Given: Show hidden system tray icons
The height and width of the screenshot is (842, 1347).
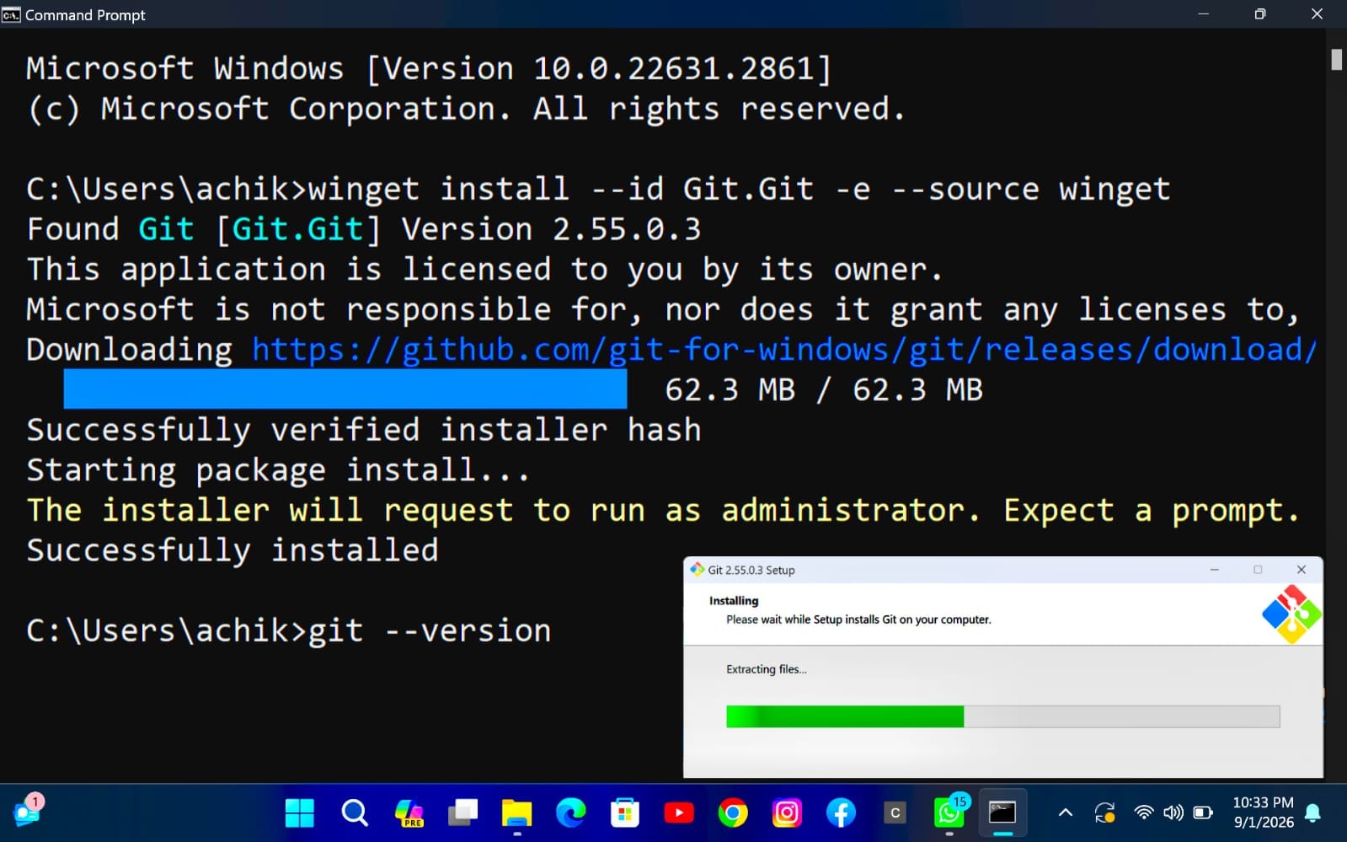Looking at the screenshot, I should [x=1066, y=813].
